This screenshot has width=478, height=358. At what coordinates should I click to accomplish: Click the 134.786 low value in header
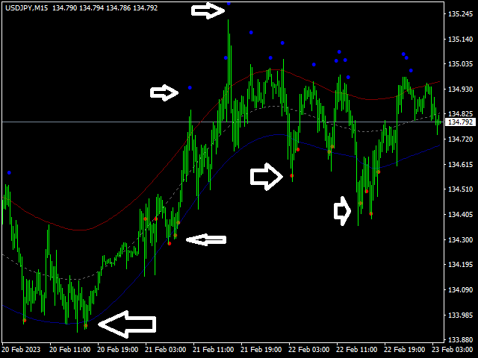pyautogui.click(x=118, y=8)
